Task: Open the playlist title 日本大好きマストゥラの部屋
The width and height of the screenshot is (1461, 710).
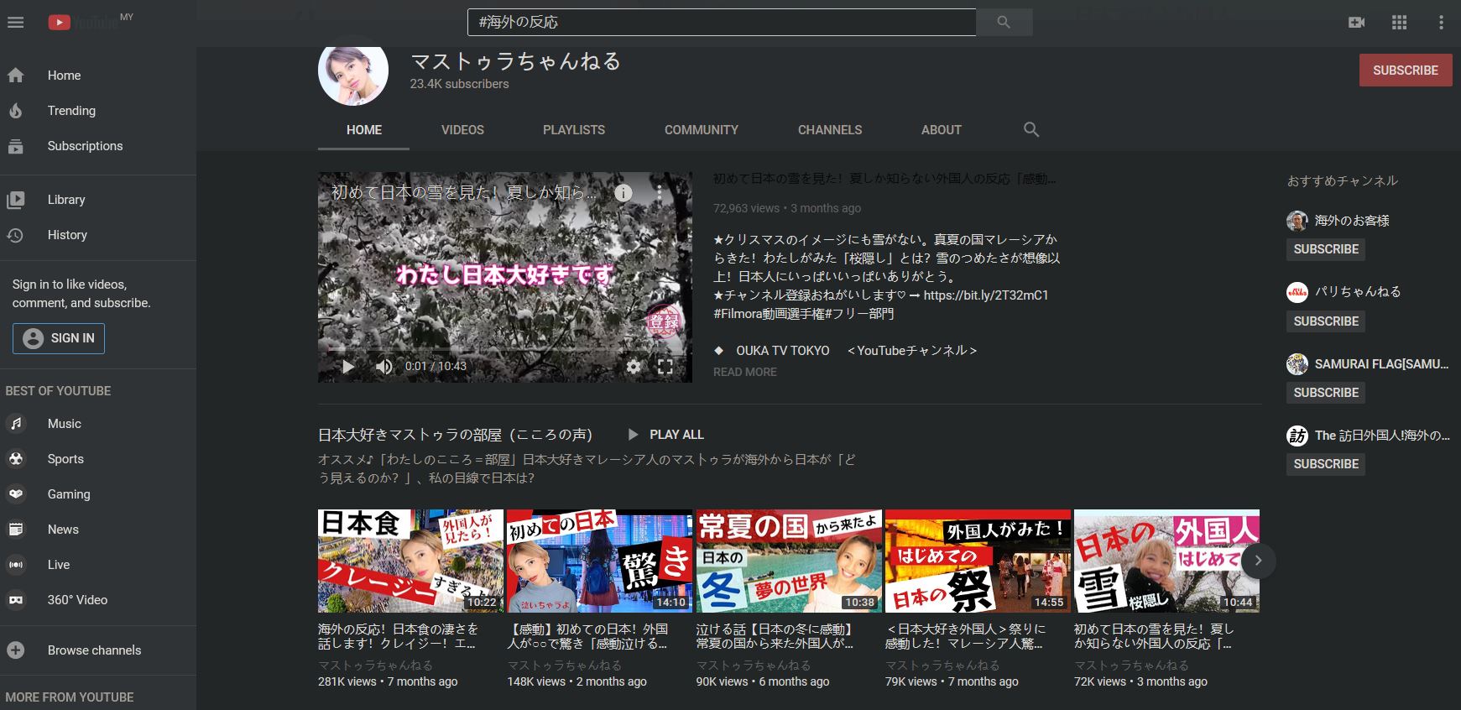Action: [456, 435]
